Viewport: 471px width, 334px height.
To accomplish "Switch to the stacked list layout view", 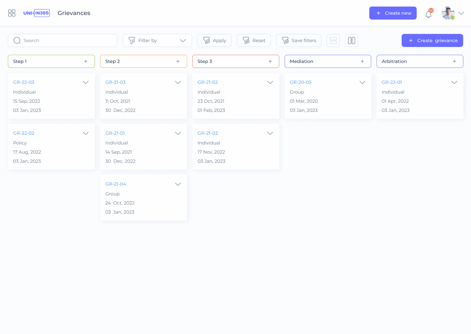I will coord(333,40).
